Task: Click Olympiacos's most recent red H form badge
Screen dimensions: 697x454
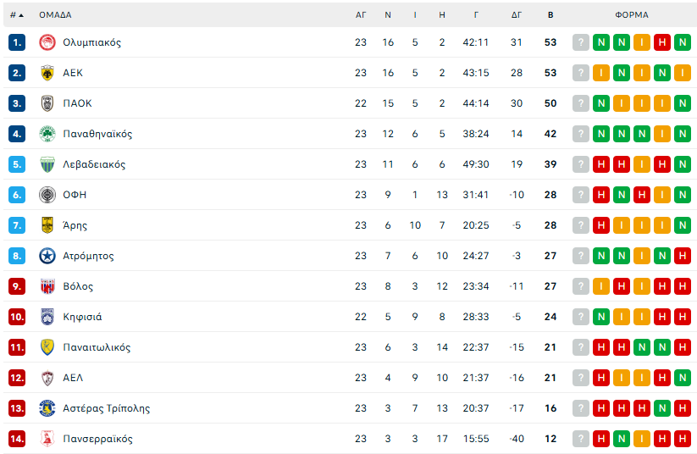Action: pos(662,42)
